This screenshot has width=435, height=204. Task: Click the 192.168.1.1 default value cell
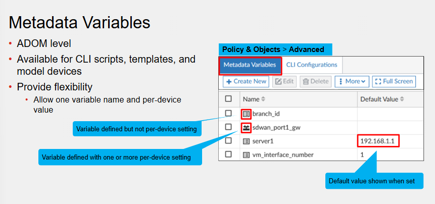pyautogui.click(x=377, y=141)
